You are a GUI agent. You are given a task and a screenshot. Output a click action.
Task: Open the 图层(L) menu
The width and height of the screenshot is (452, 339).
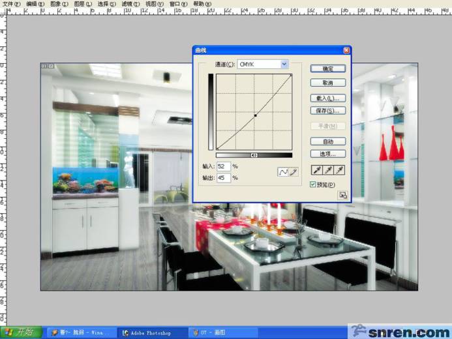click(83, 4)
